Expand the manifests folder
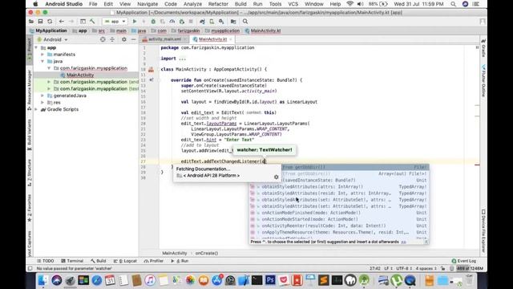The height and width of the screenshot is (289, 513). pyautogui.click(x=42, y=55)
